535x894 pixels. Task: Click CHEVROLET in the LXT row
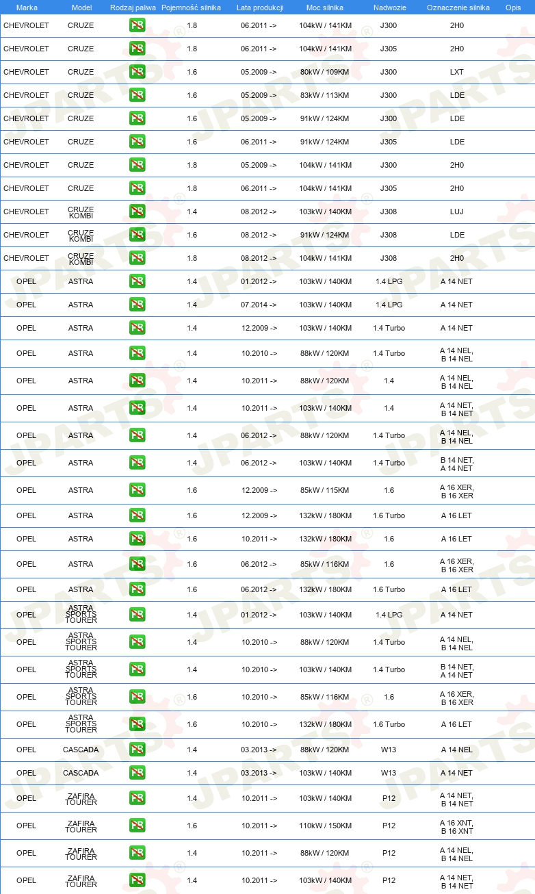(x=27, y=72)
